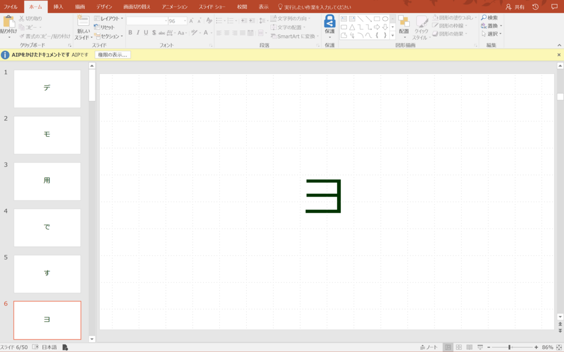Select the right arrow shape in gallery
This screenshot has width=564, height=352.
coord(377,27)
